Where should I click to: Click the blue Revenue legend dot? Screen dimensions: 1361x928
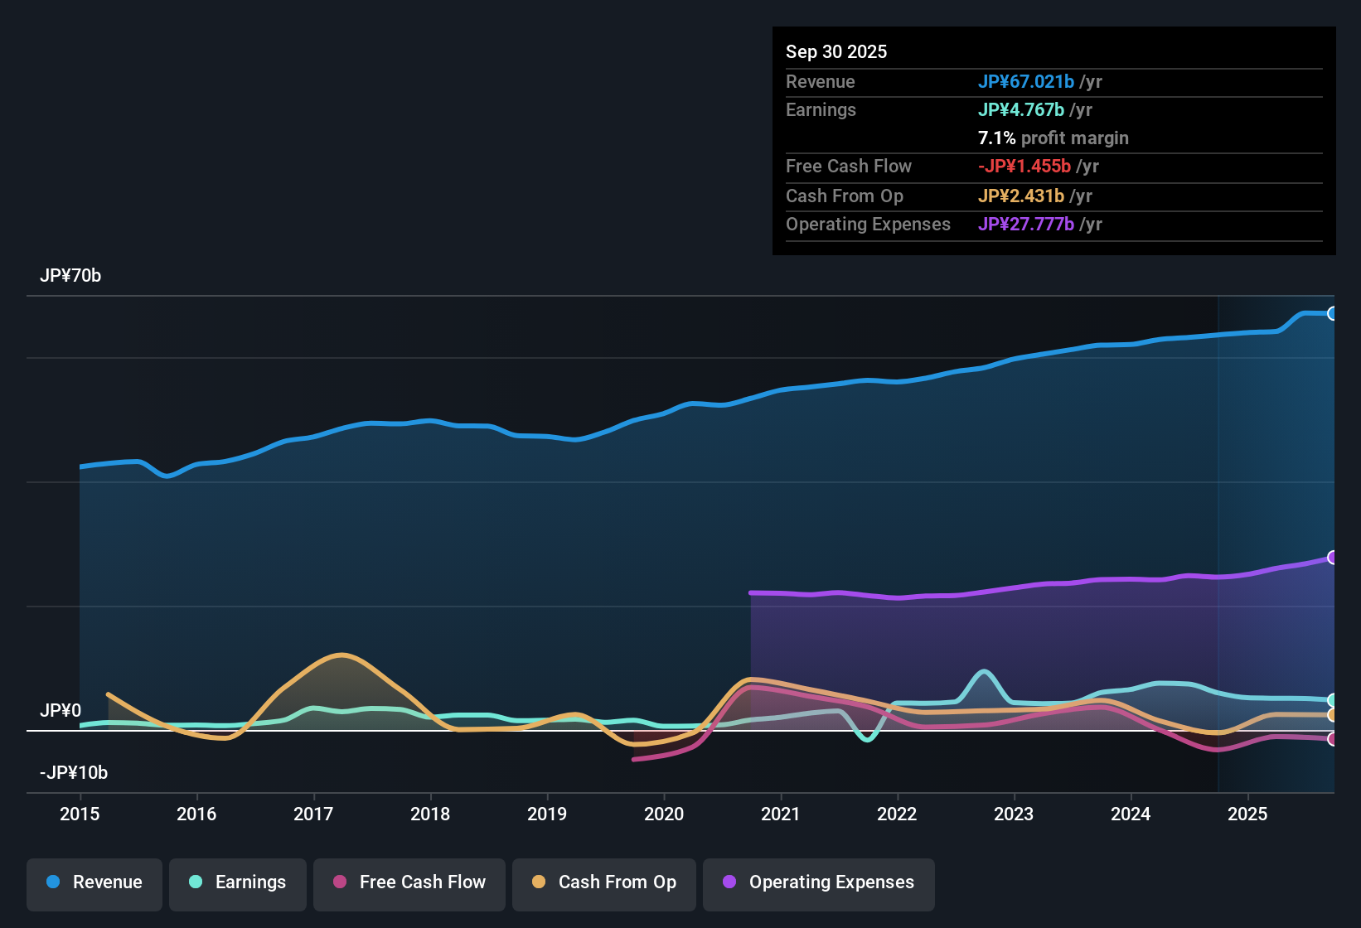click(x=52, y=882)
